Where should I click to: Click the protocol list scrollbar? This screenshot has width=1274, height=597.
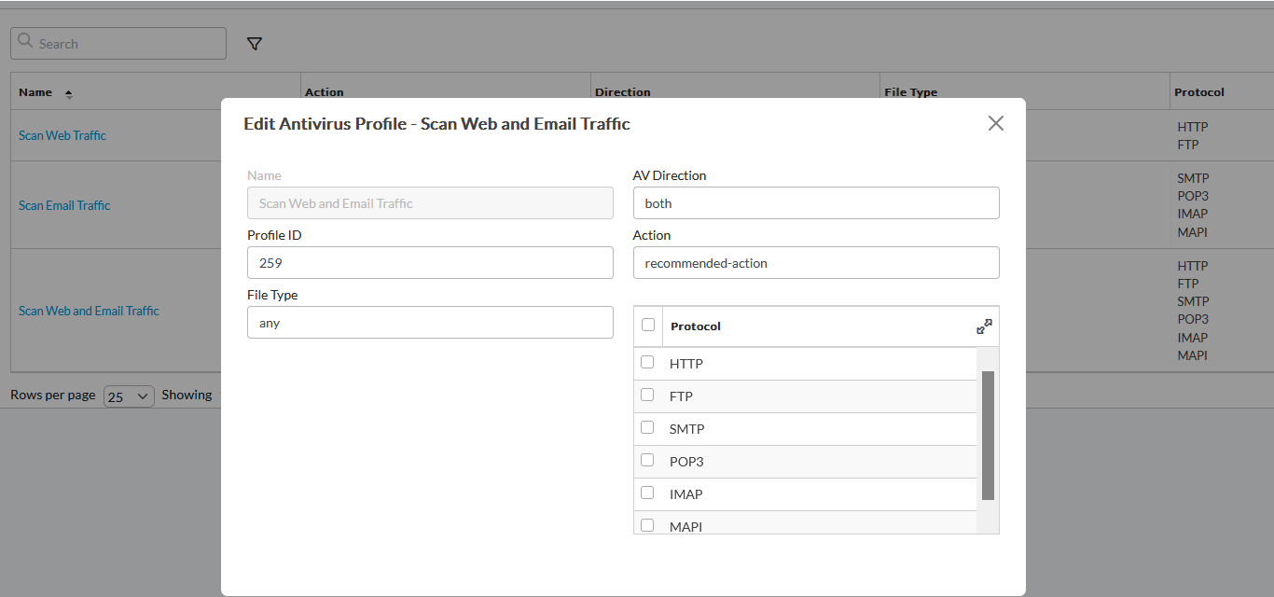[x=988, y=436]
